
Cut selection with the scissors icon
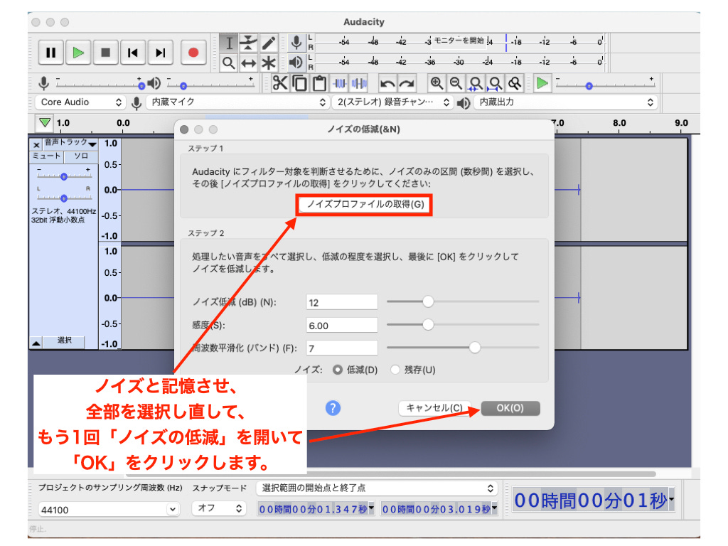click(x=280, y=84)
